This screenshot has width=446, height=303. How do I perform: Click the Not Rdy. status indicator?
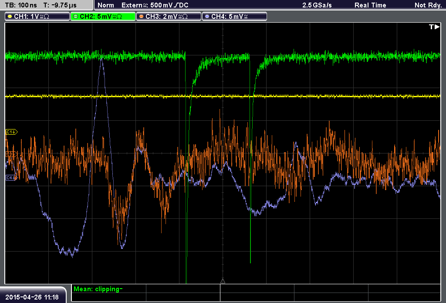click(x=428, y=5)
